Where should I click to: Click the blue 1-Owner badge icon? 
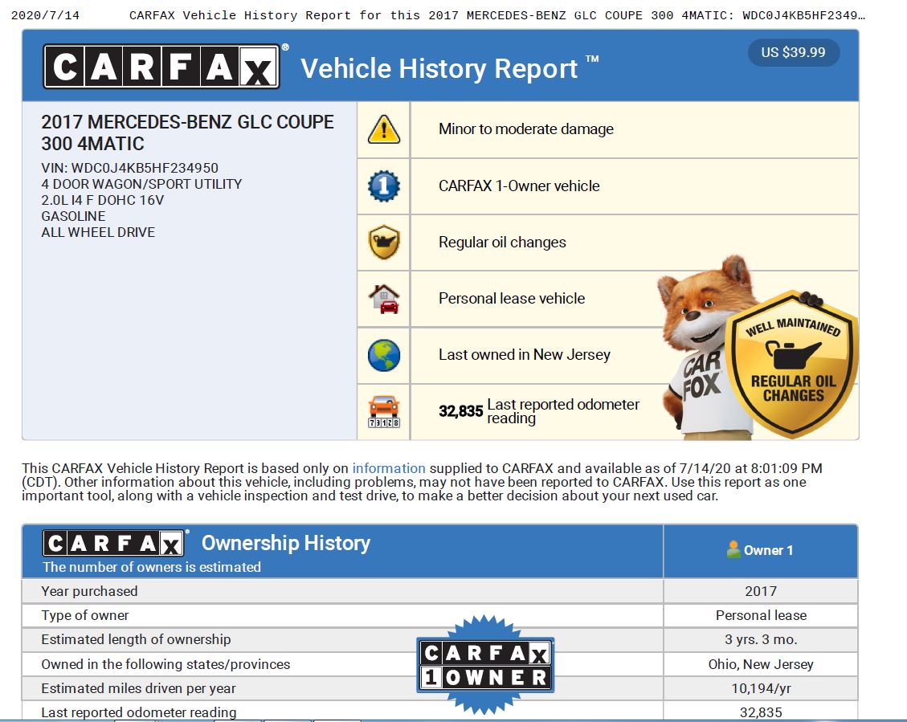point(383,186)
